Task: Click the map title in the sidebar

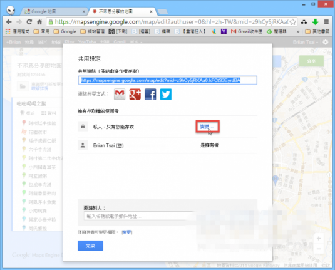Action: [x=39, y=65]
